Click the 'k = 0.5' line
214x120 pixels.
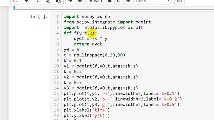click(x=73, y=82)
